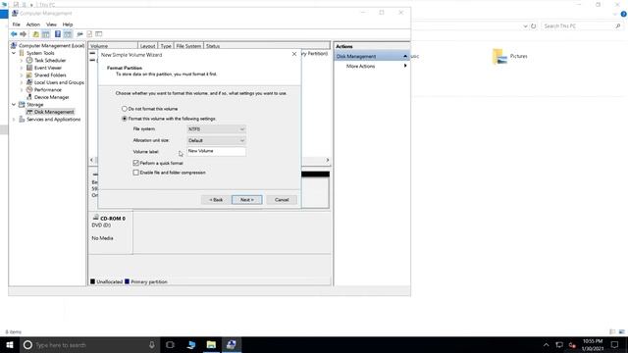Open the View menu
Image resolution: width=628 pixels, height=353 pixels.
point(51,25)
